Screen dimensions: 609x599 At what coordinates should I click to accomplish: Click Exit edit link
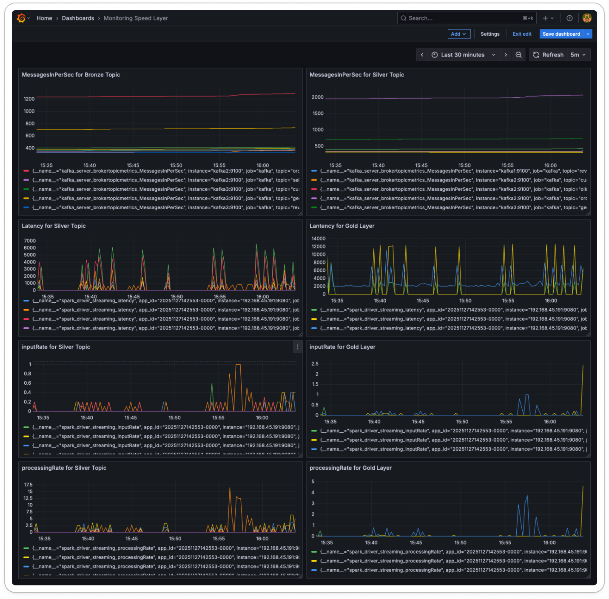pyautogui.click(x=522, y=34)
